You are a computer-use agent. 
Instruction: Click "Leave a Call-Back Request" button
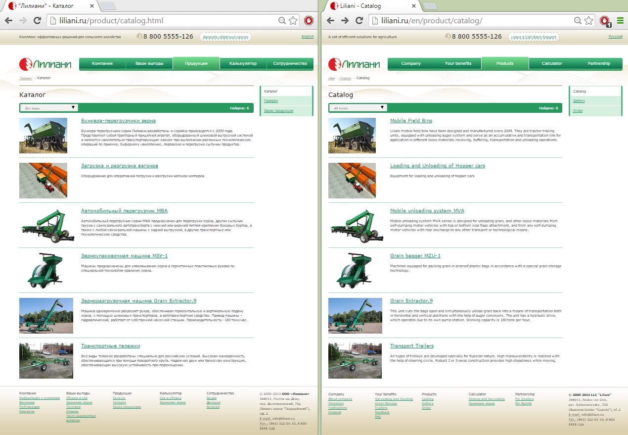tap(534, 37)
